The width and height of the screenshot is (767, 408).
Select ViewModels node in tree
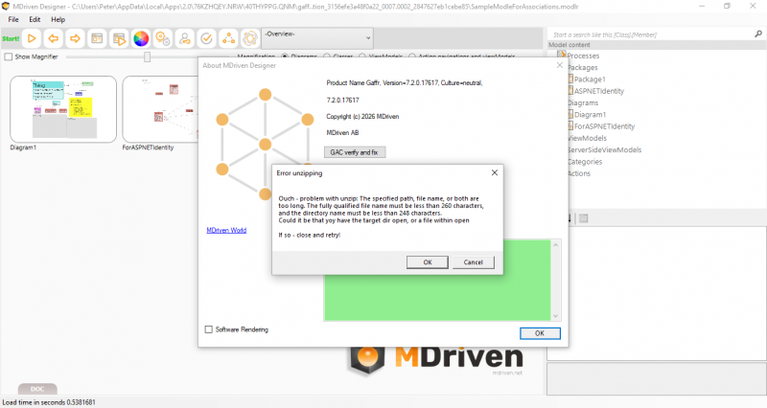tap(587, 138)
